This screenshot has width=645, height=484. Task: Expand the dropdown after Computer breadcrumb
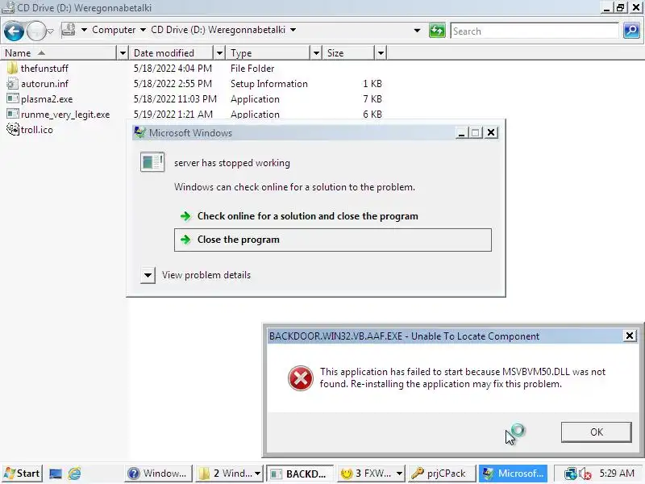coord(143,30)
